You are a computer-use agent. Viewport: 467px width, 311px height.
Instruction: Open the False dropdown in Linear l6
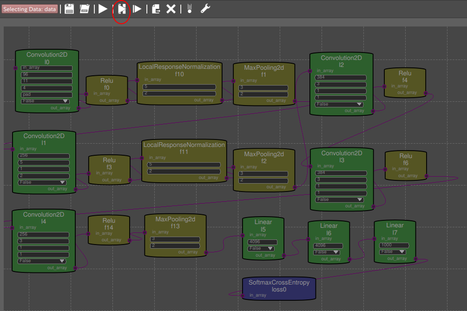(x=326, y=252)
